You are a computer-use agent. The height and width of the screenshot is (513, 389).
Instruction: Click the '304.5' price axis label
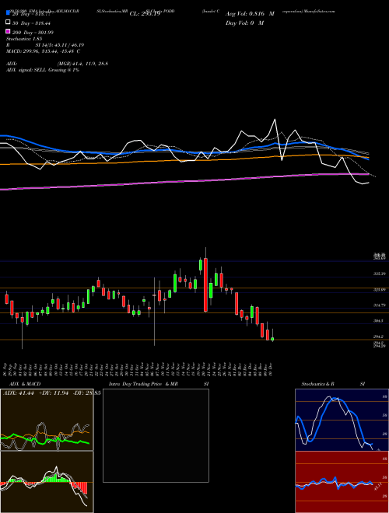(378, 321)
